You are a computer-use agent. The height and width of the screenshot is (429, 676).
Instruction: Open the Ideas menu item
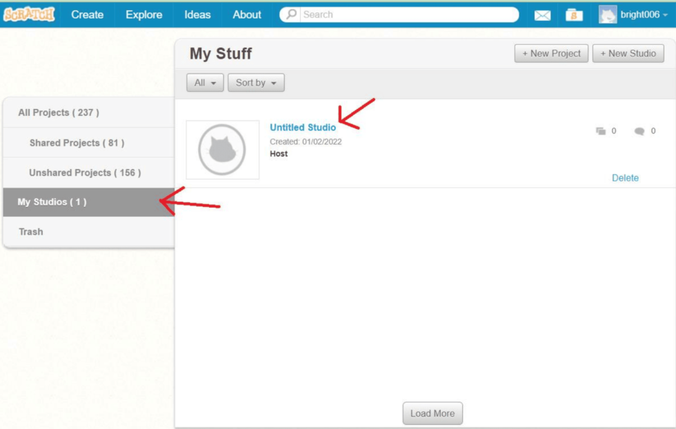(198, 14)
